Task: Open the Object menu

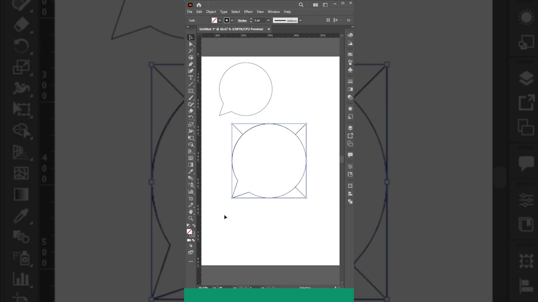Action: pyautogui.click(x=211, y=12)
